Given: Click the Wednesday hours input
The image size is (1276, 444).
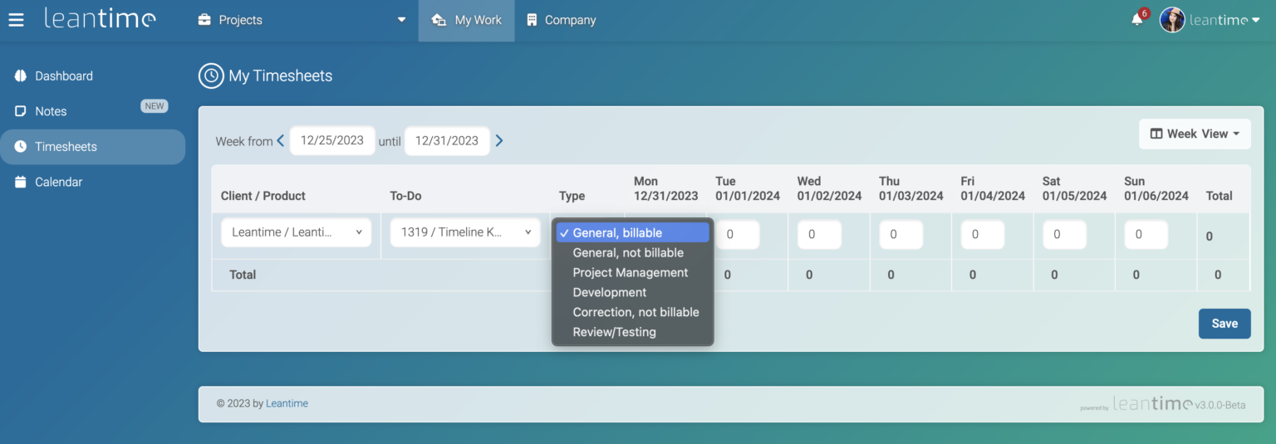Looking at the screenshot, I should [819, 235].
